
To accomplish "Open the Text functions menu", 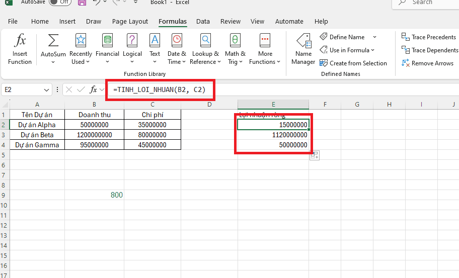I will 155,49.
